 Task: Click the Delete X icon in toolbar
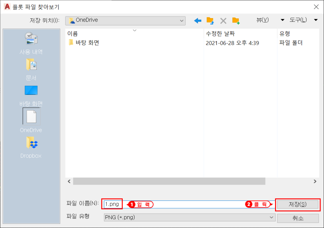coord(223,21)
